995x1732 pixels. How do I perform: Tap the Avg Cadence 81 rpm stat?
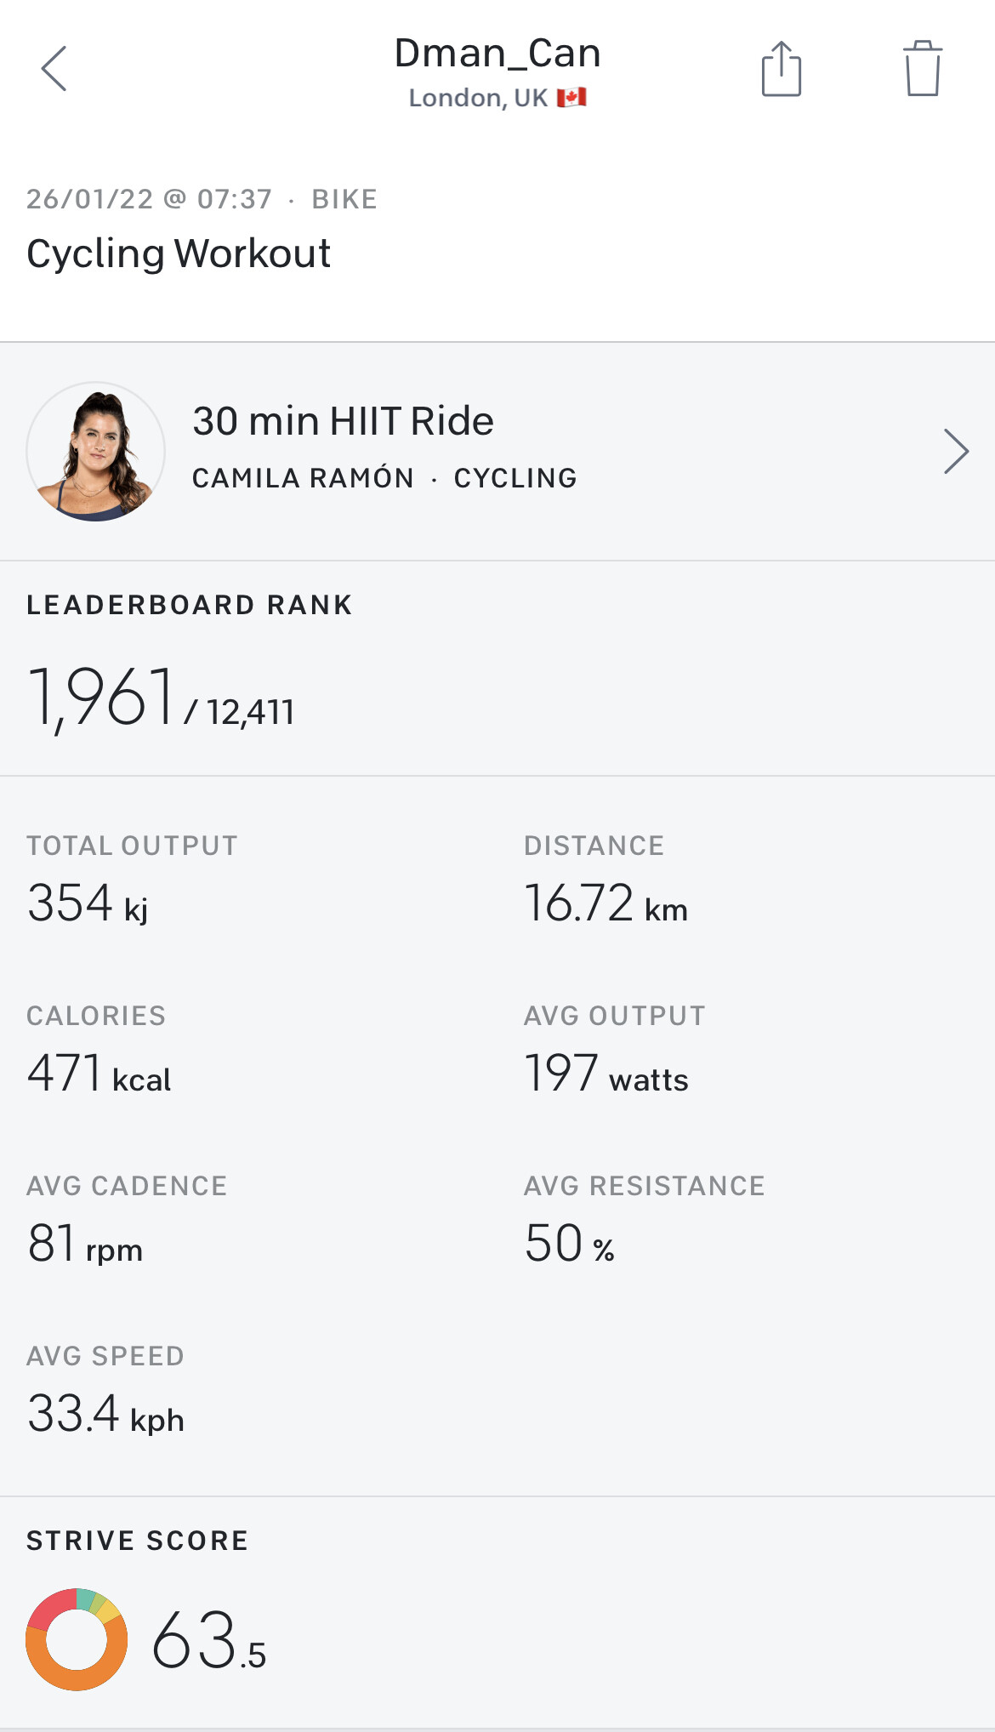(85, 1244)
